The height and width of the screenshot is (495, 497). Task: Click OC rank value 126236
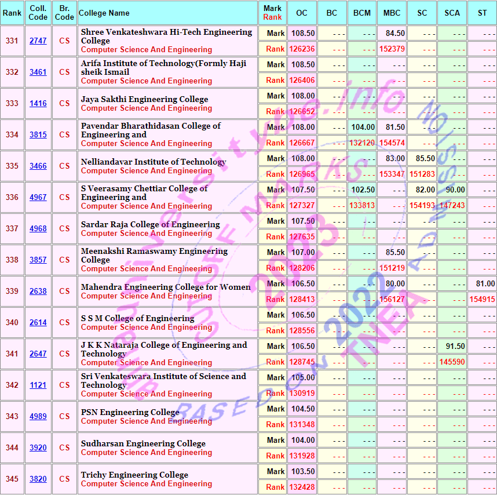coord(302,49)
